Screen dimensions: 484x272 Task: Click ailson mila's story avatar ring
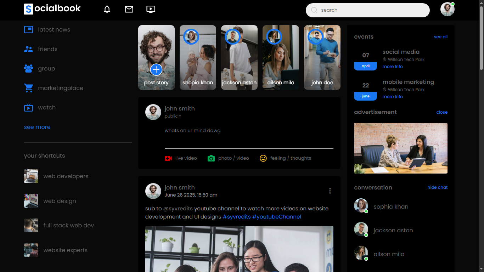click(x=274, y=36)
